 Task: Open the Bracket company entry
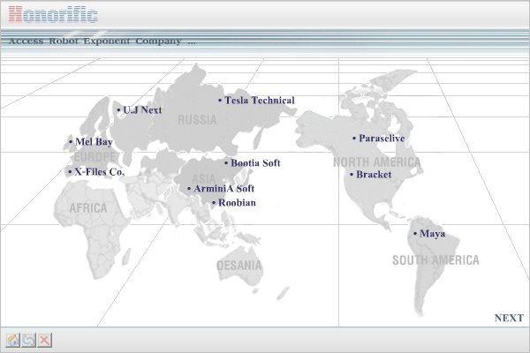tap(370, 175)
